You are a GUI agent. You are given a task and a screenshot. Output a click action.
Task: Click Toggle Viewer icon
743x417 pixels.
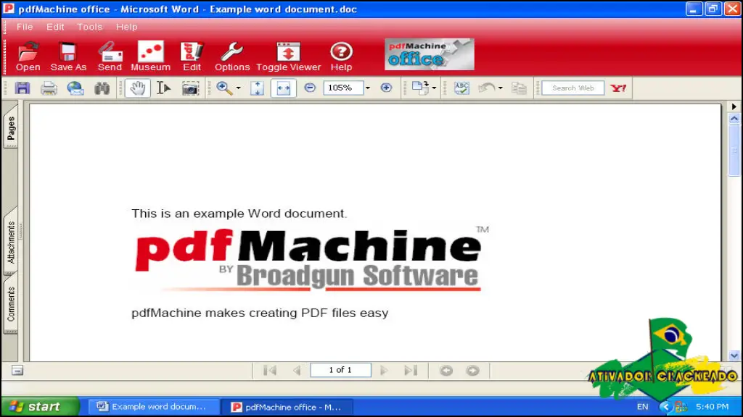pos(288,56)
